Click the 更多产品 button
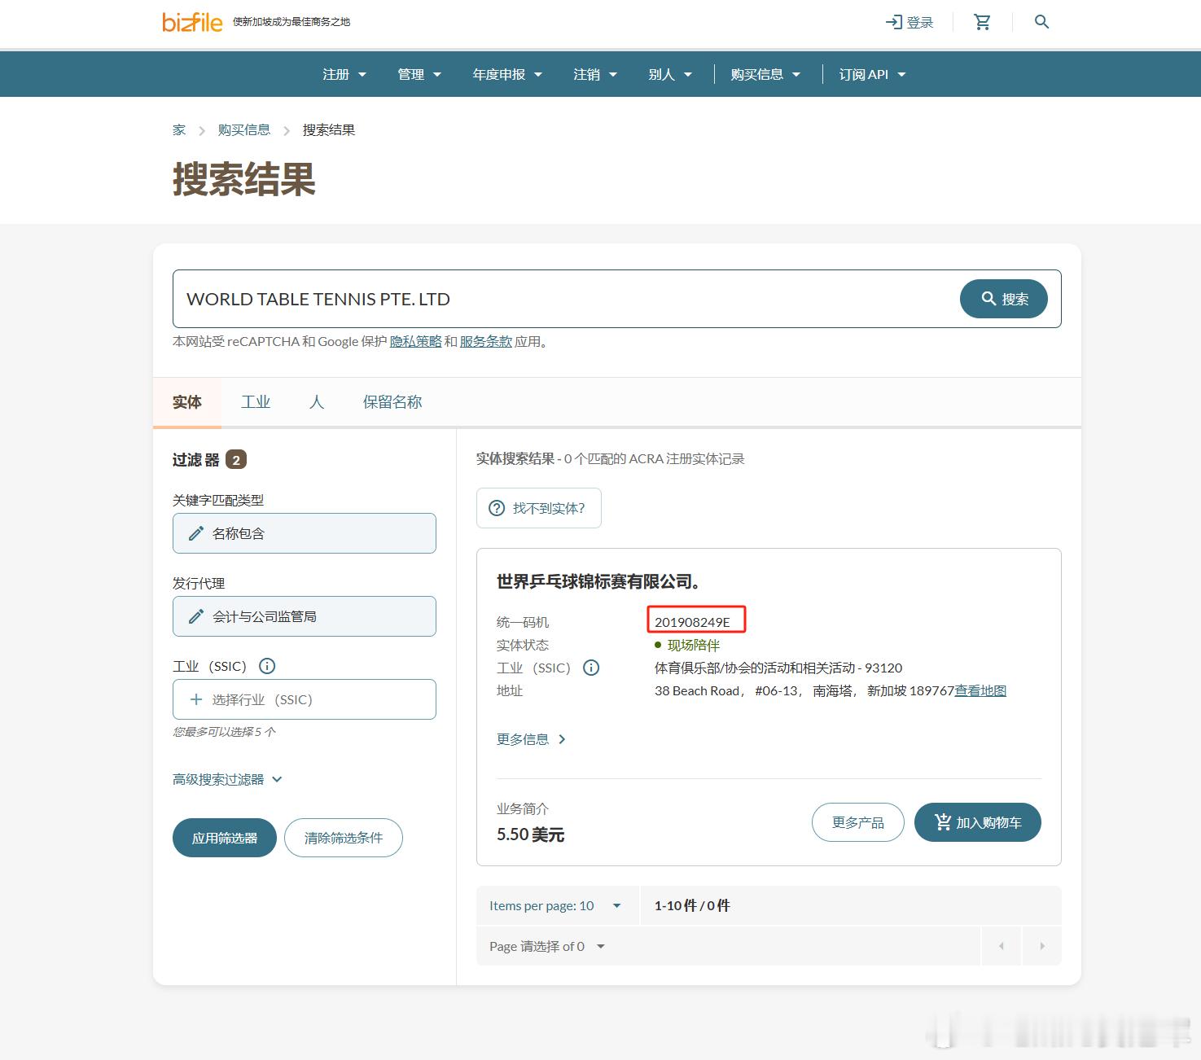Image resolution: width=1201 pixels, height=1060 pixels. [x=858, y=822]
